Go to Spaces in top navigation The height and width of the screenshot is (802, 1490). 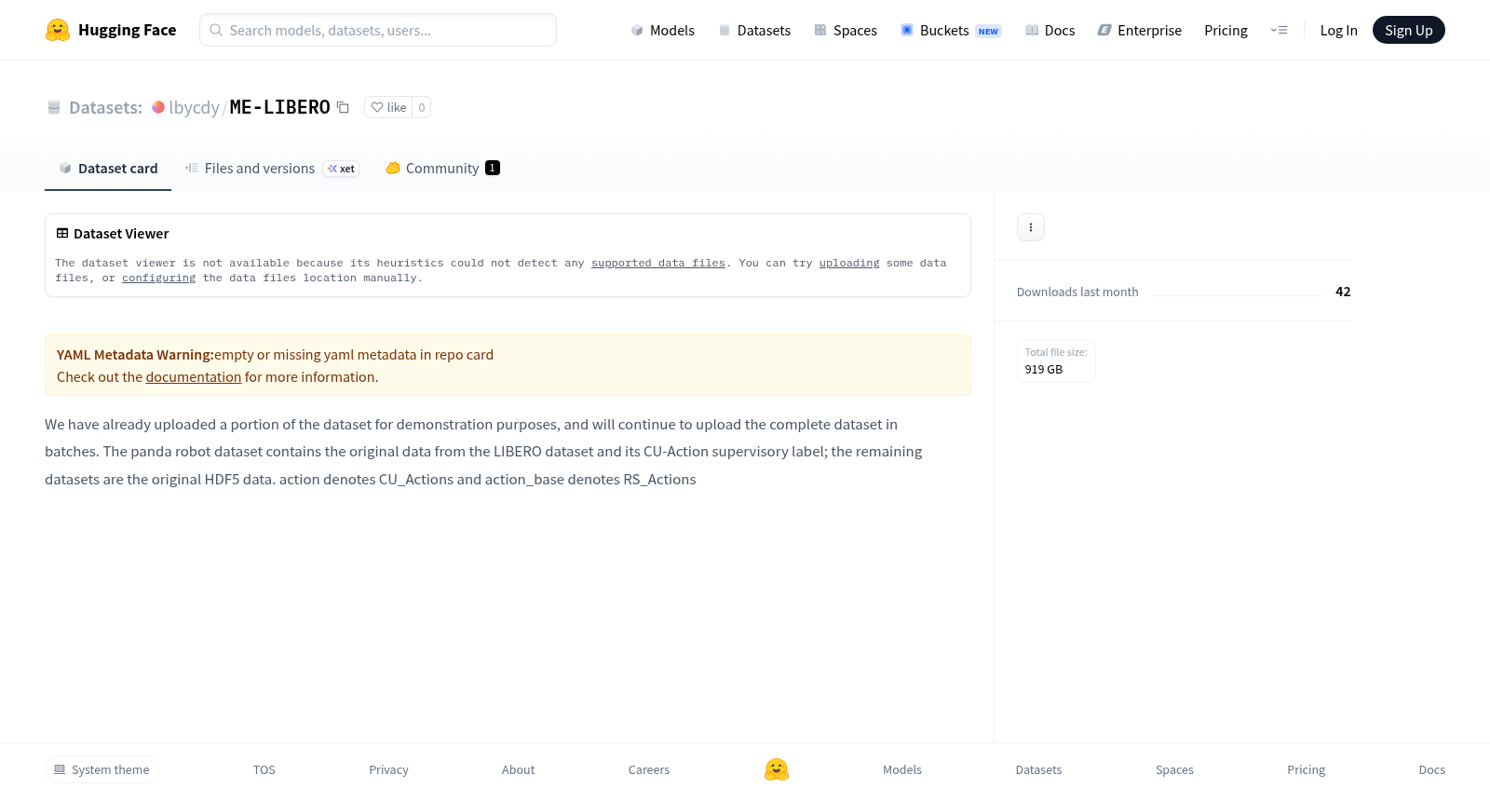pos(846,30)
